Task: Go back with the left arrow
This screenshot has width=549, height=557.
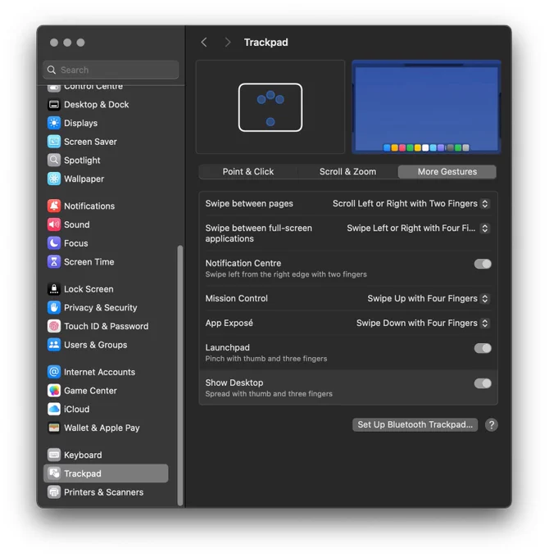Action: pos(204,43)
